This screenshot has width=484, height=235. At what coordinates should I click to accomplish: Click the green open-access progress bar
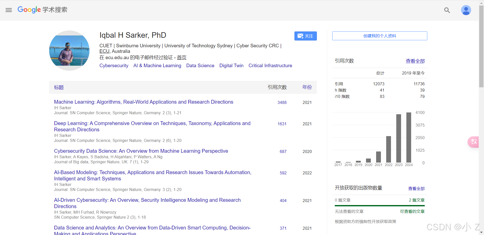(380, 206)
